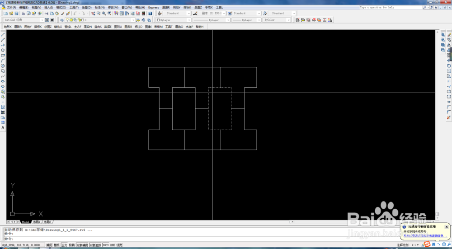Select the Multiline Text A tool
This screenshot has height=249, width=452.
tap(3, 128)
